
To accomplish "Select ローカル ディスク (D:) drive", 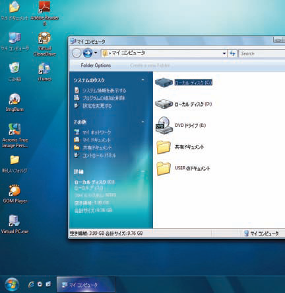I will (183, 104).
